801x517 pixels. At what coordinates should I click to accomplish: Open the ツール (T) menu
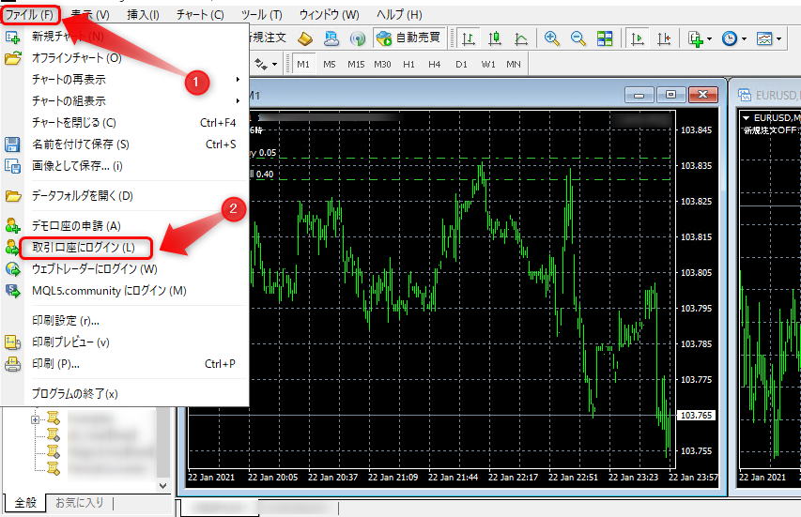pos(261,15)
